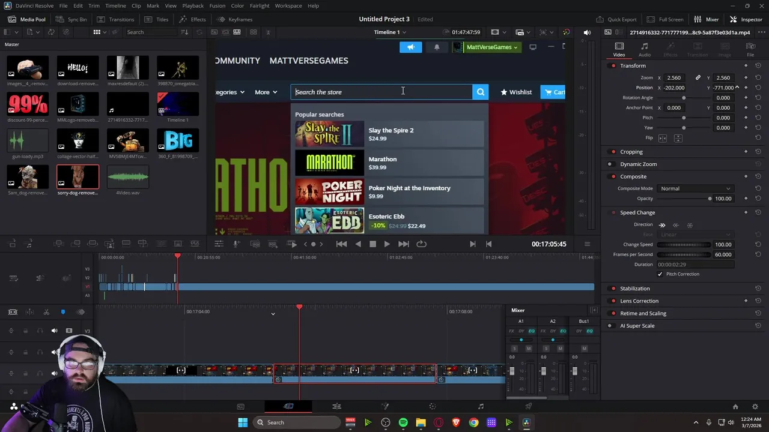Toggle the Mixer panel button
Image resolution: width=769 pixels, height=432 pixels.
click(x=707, y=19)
